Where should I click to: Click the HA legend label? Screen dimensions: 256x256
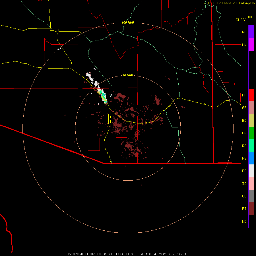coord(244,95)
